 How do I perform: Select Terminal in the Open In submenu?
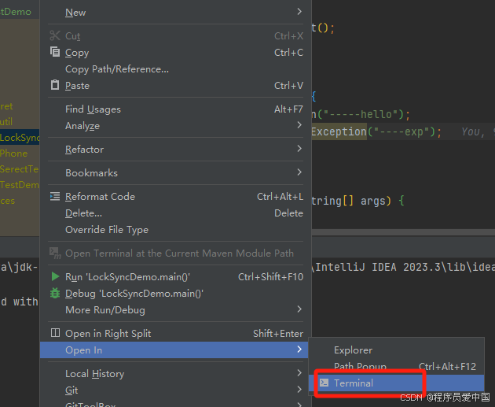396,383
